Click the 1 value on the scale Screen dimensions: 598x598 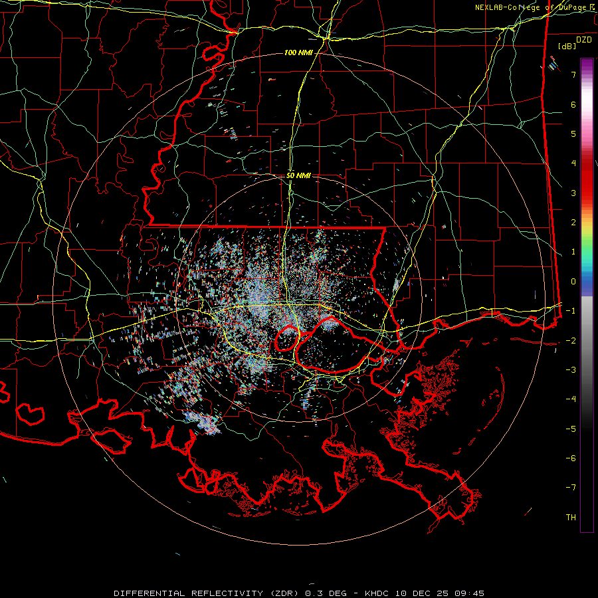point(573,252)
